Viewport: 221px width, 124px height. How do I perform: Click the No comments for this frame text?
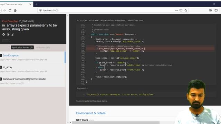click(92, 101)
